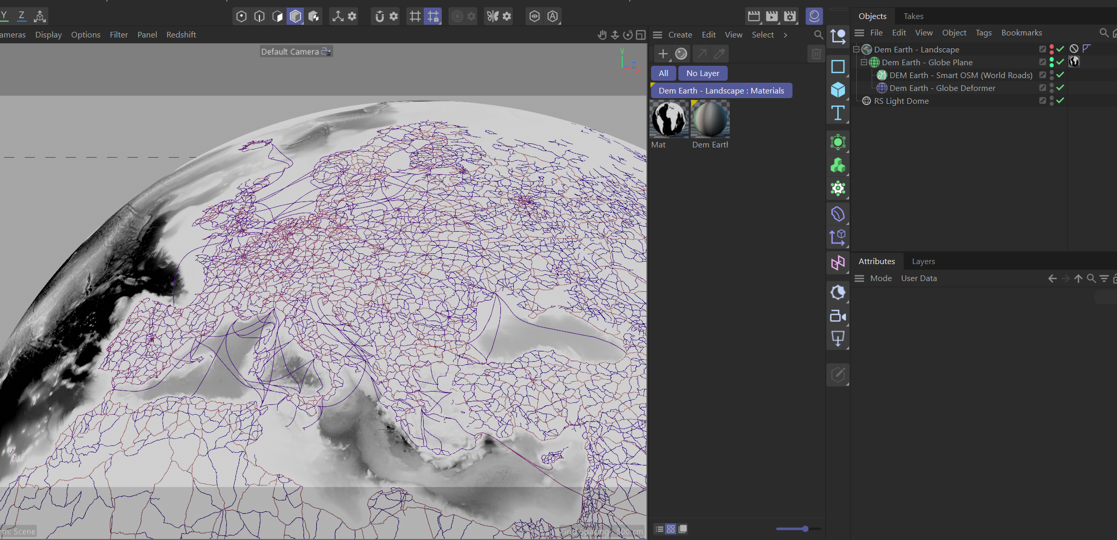Select the Polygons mode icon
This screenshot has width=1117, height=540.
[x=277, y=16]
